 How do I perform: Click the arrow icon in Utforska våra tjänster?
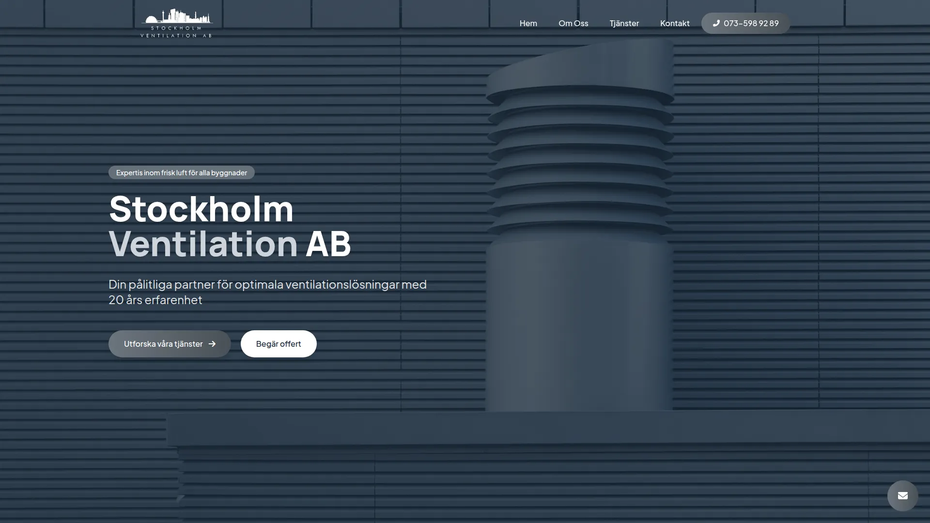point(212,344)
